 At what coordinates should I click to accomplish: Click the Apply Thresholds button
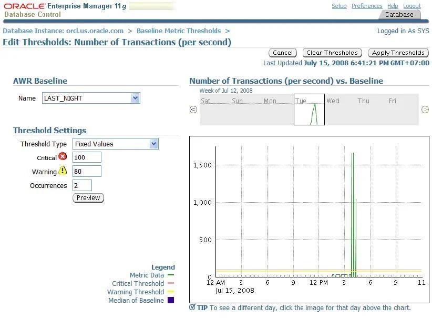click(398, 53)
